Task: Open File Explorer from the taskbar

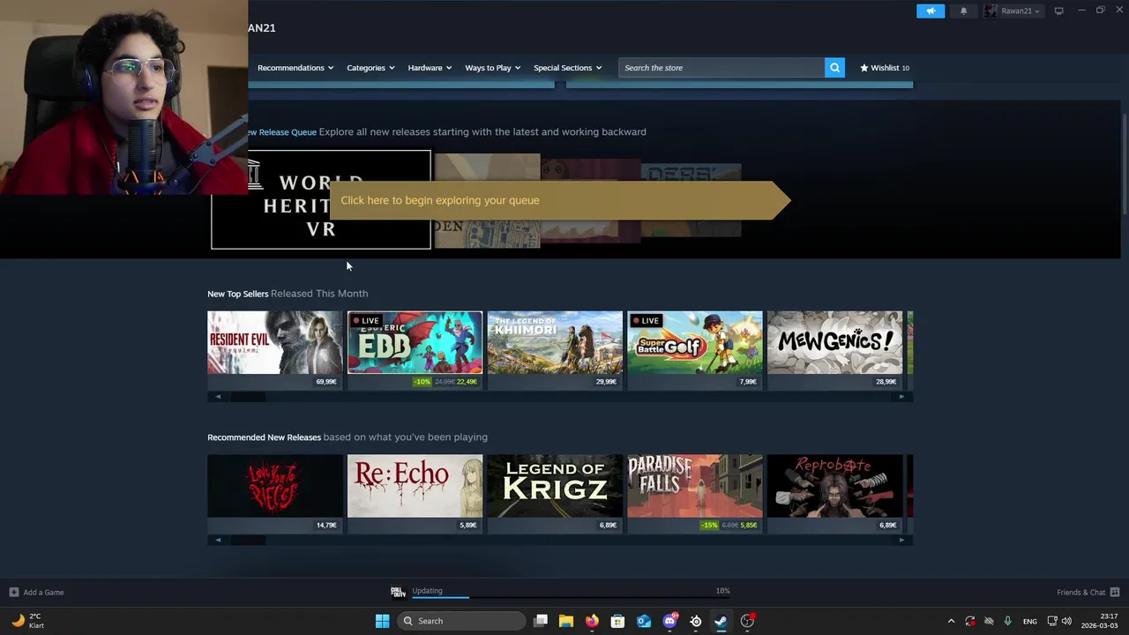Action: [x=566, y=621]
